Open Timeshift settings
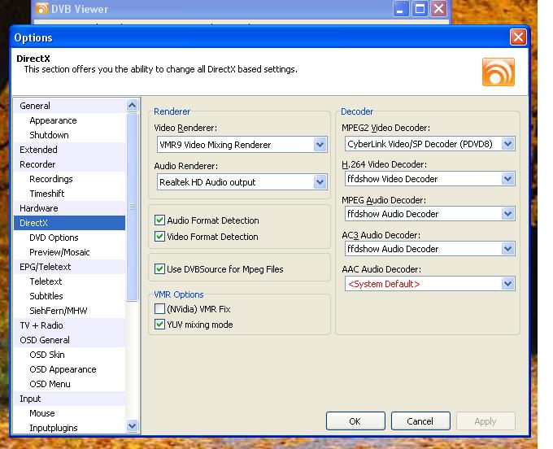Image resolution: width=553 pixels, height=449 pixels. point(69,194)
